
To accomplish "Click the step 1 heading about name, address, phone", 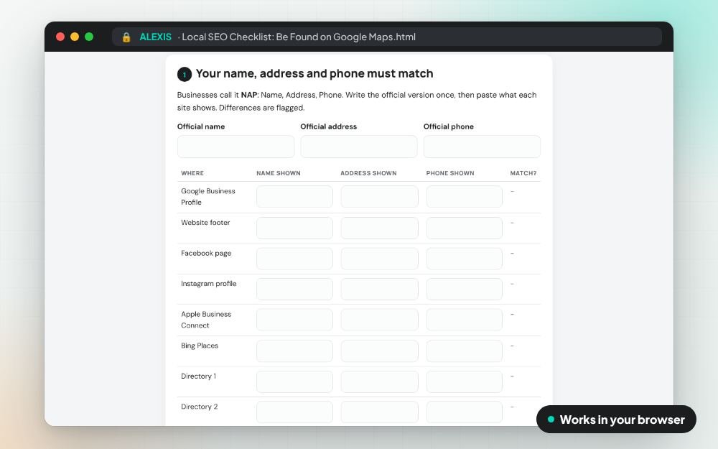I will [x=314, y=74].
